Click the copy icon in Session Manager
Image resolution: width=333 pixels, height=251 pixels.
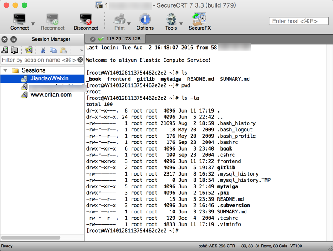(53, 50)
